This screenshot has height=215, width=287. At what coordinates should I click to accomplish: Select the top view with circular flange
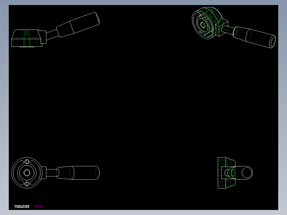55,173
